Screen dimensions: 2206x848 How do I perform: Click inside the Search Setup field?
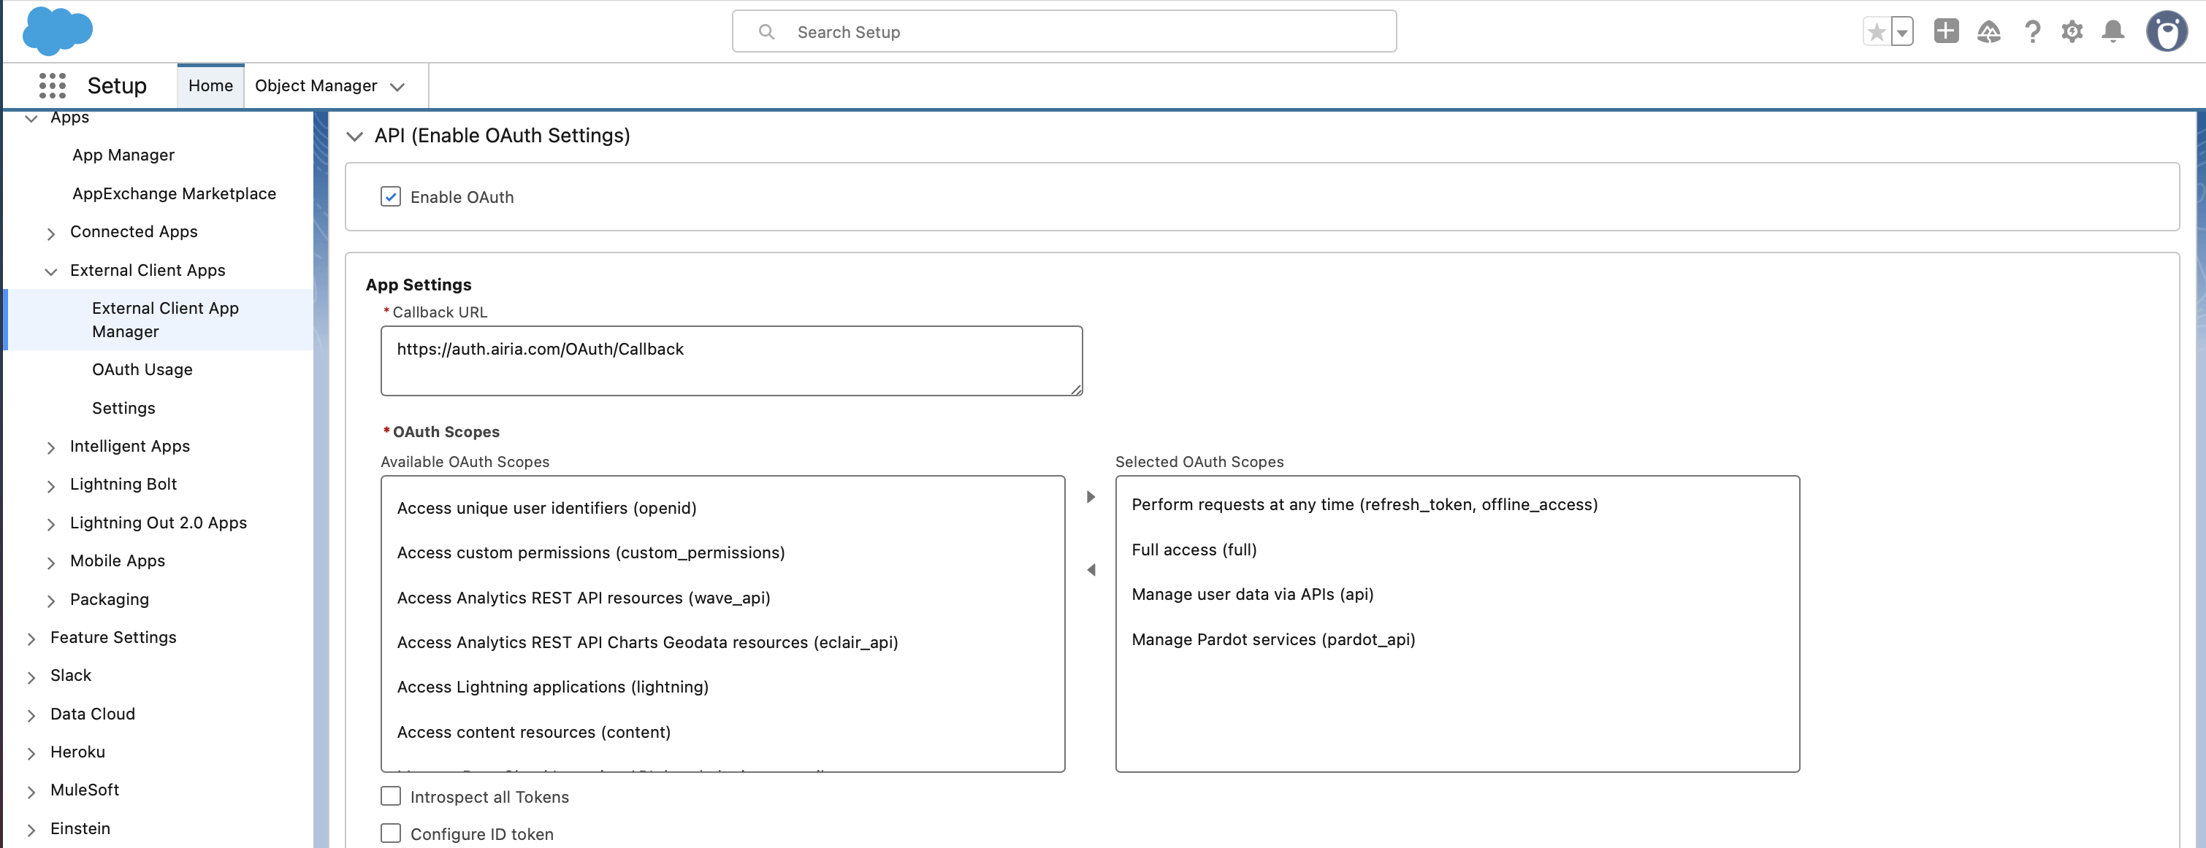click(x=1064, y=31)
